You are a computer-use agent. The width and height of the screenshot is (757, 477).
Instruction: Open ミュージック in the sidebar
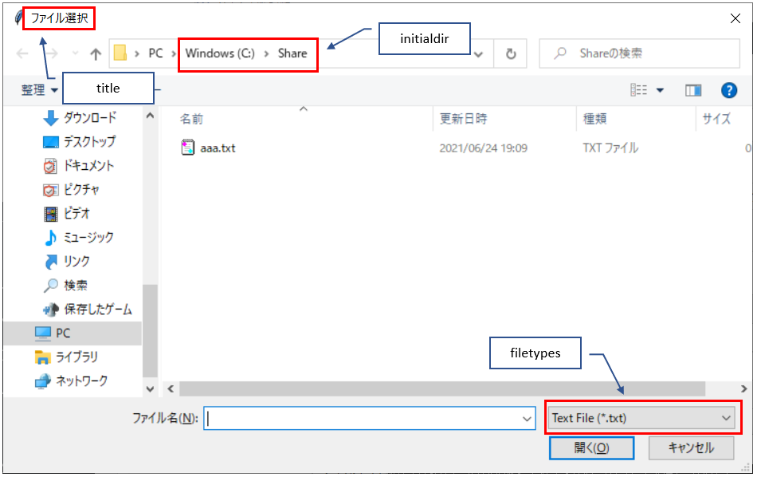[79, 237]
